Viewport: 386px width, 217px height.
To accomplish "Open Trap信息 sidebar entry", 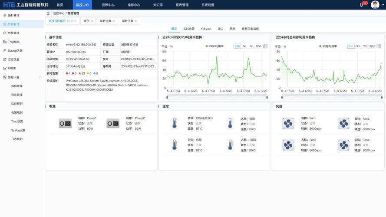I will click(x=13, y=42).
